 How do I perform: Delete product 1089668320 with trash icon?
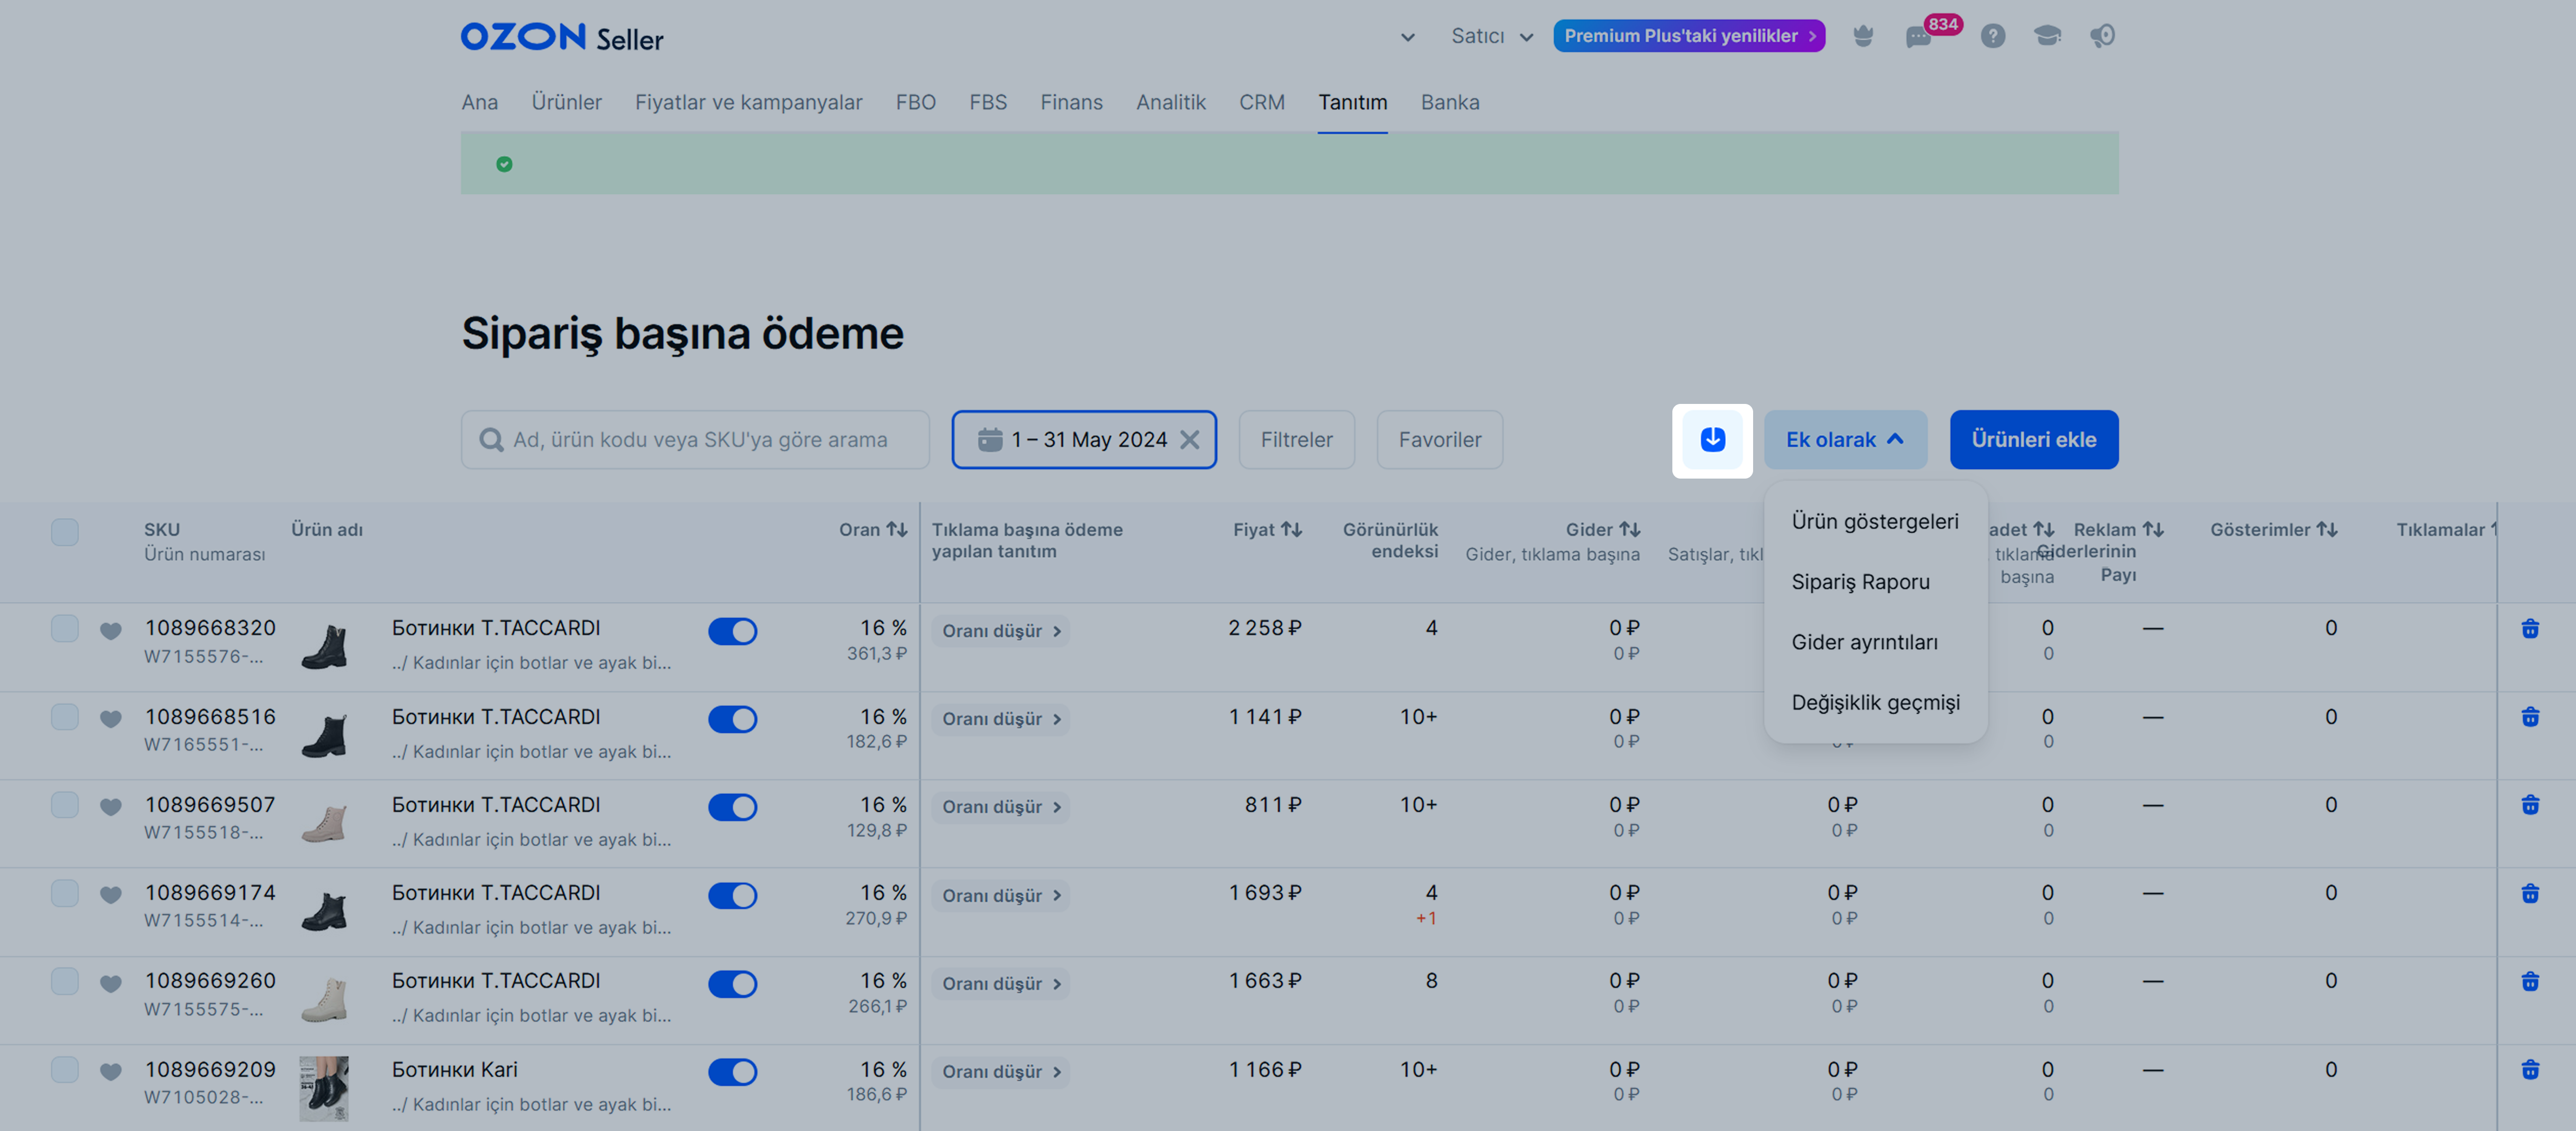2530,629
